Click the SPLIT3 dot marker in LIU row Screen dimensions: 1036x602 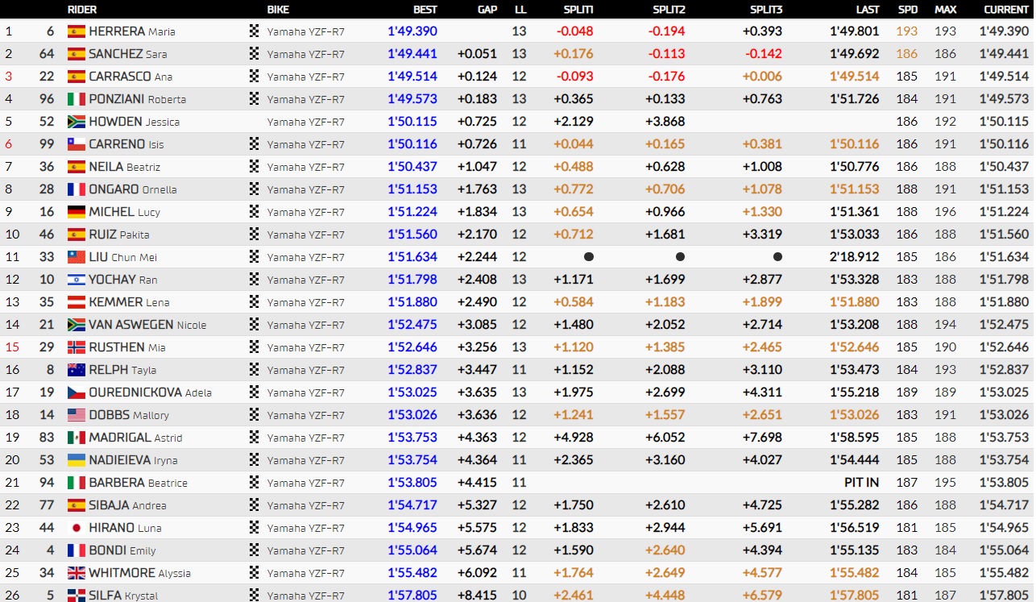(777, 257)
